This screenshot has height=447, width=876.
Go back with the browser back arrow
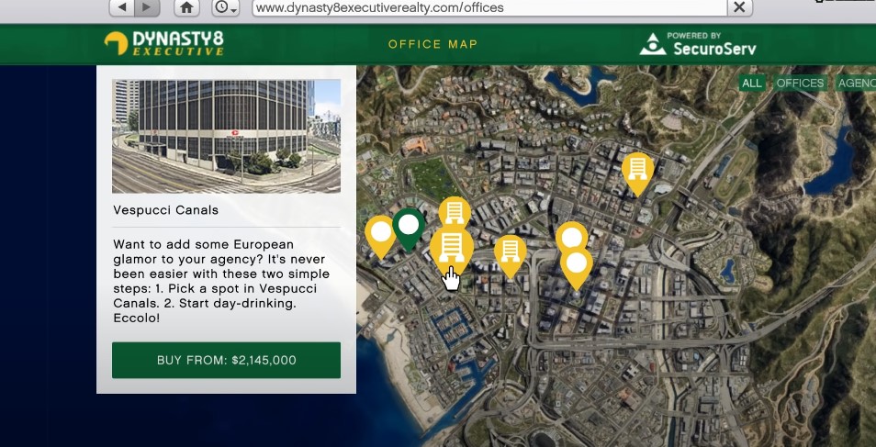click(x=122, y=7)
